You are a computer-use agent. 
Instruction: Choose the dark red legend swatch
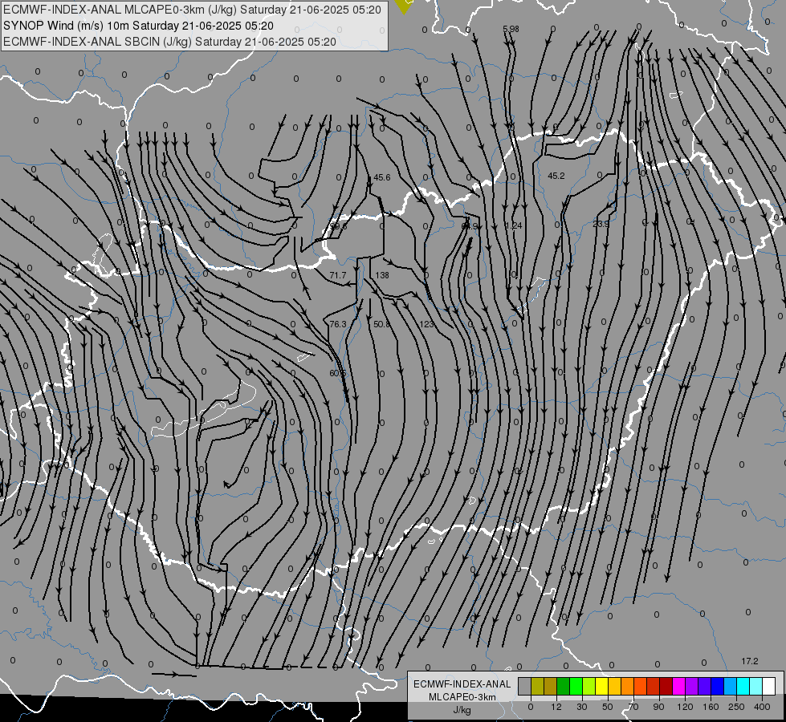[666, 686]
